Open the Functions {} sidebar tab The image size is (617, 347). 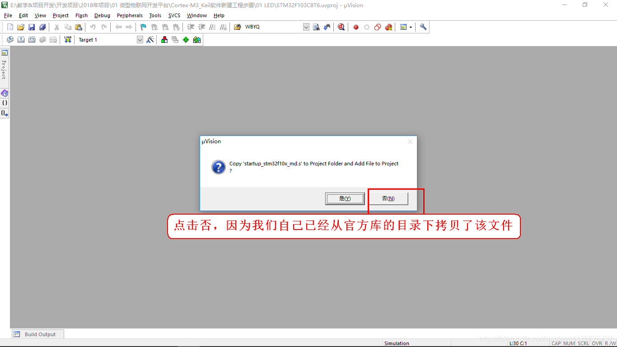pyautogui.click(x=5, y=103)
